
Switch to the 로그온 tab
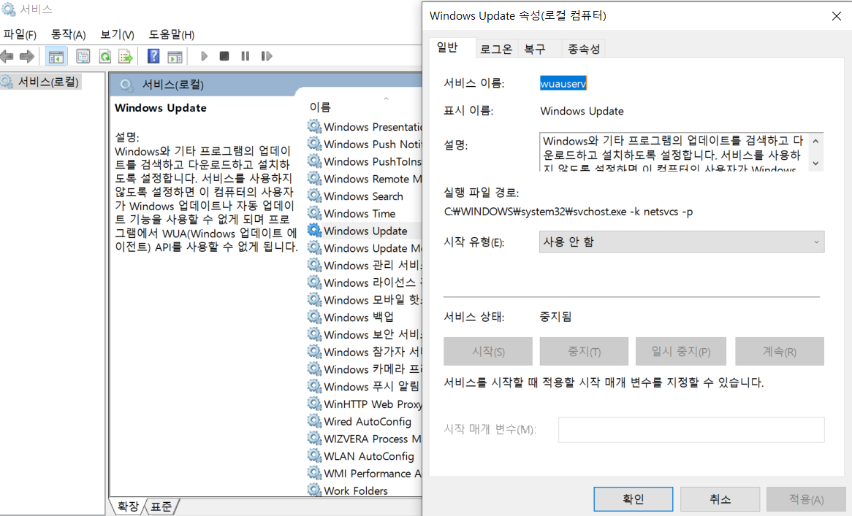(496, 50)
